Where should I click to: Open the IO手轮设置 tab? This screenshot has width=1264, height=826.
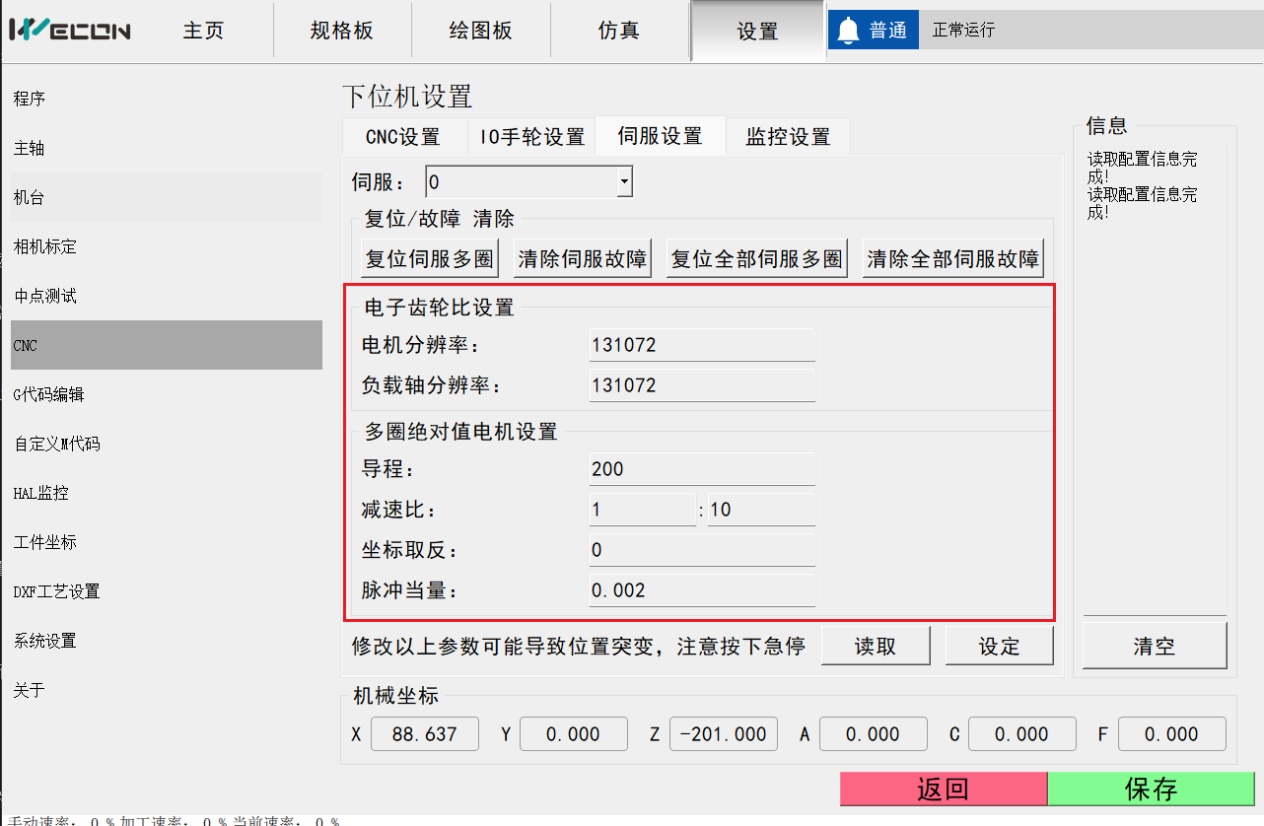(x=532, y=137)
